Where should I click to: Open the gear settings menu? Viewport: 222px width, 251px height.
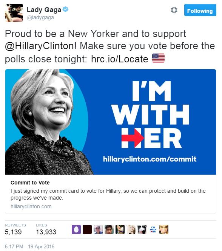174,10
